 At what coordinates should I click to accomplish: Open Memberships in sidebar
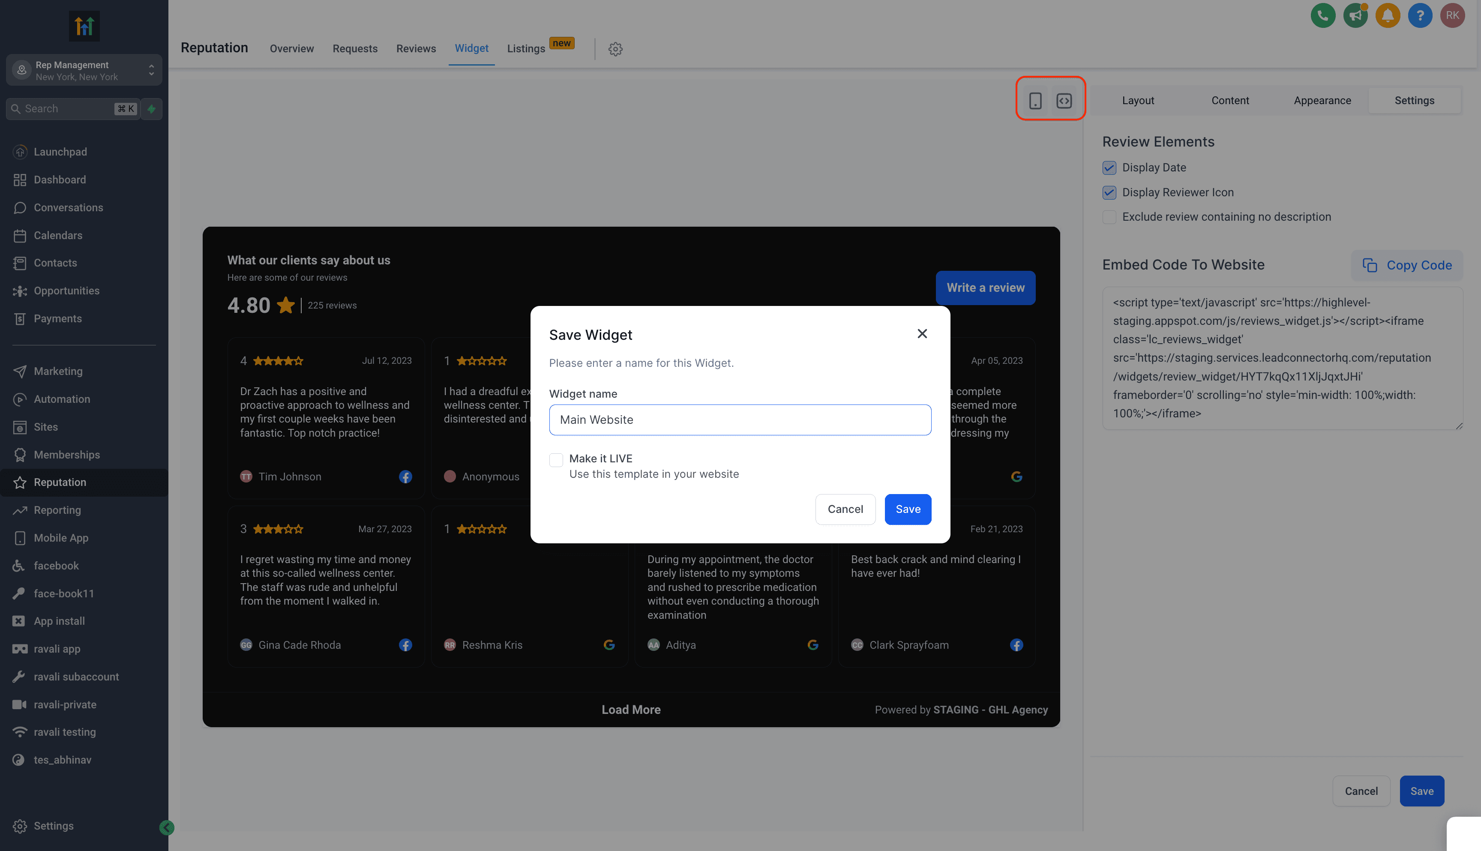click(66, 455)
